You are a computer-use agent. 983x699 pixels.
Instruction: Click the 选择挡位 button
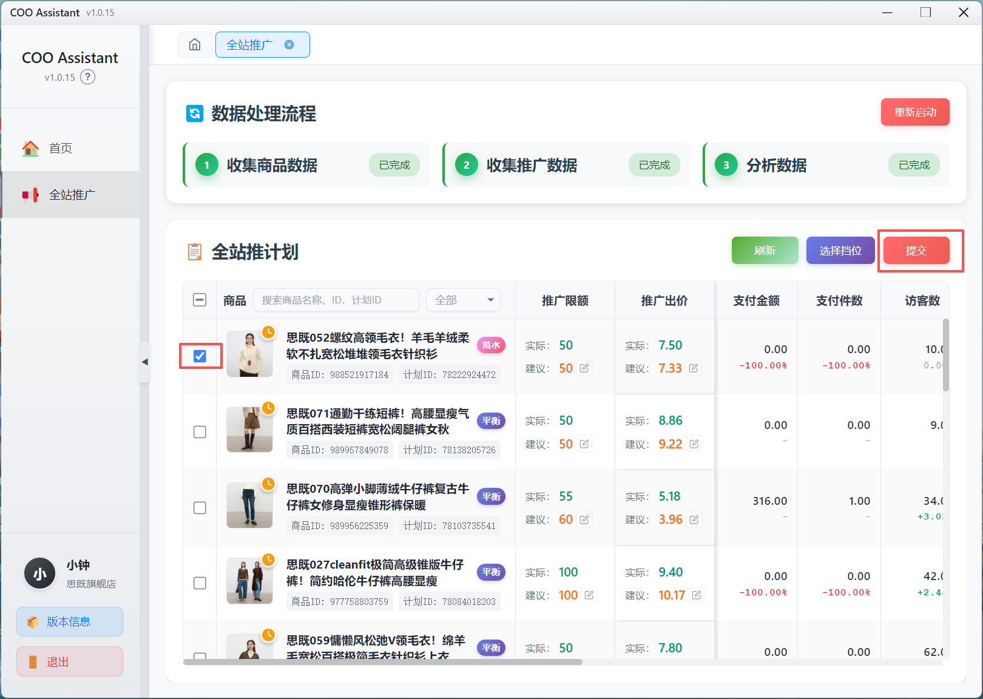pyautogui.click(x=840, y=250)
